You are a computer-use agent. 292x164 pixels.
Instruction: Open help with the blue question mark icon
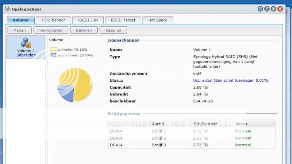click(260, 9)
